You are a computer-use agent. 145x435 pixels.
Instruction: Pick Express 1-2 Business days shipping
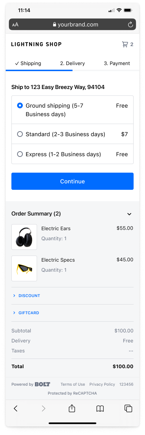click(x=72, y=154)
